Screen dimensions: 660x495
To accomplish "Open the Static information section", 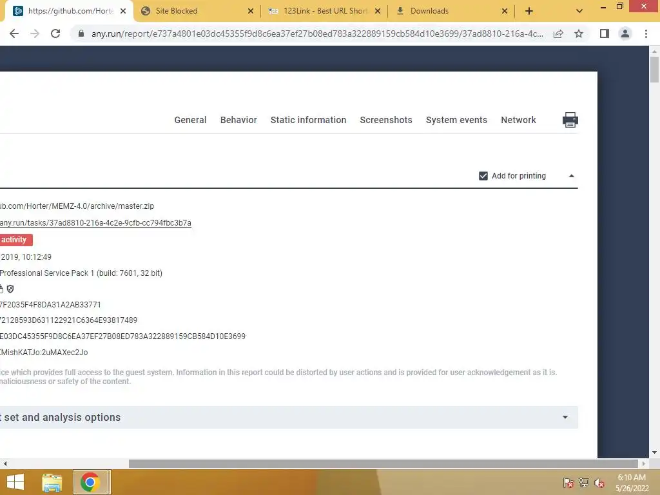I will click(x=309, y=120).
